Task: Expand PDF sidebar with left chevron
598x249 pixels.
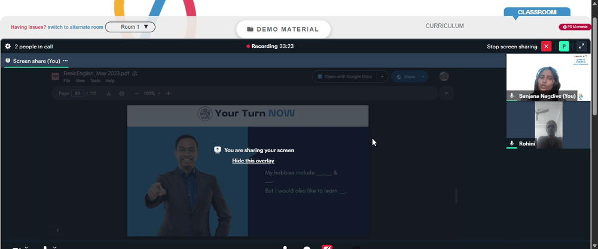Action: point(57,230)
